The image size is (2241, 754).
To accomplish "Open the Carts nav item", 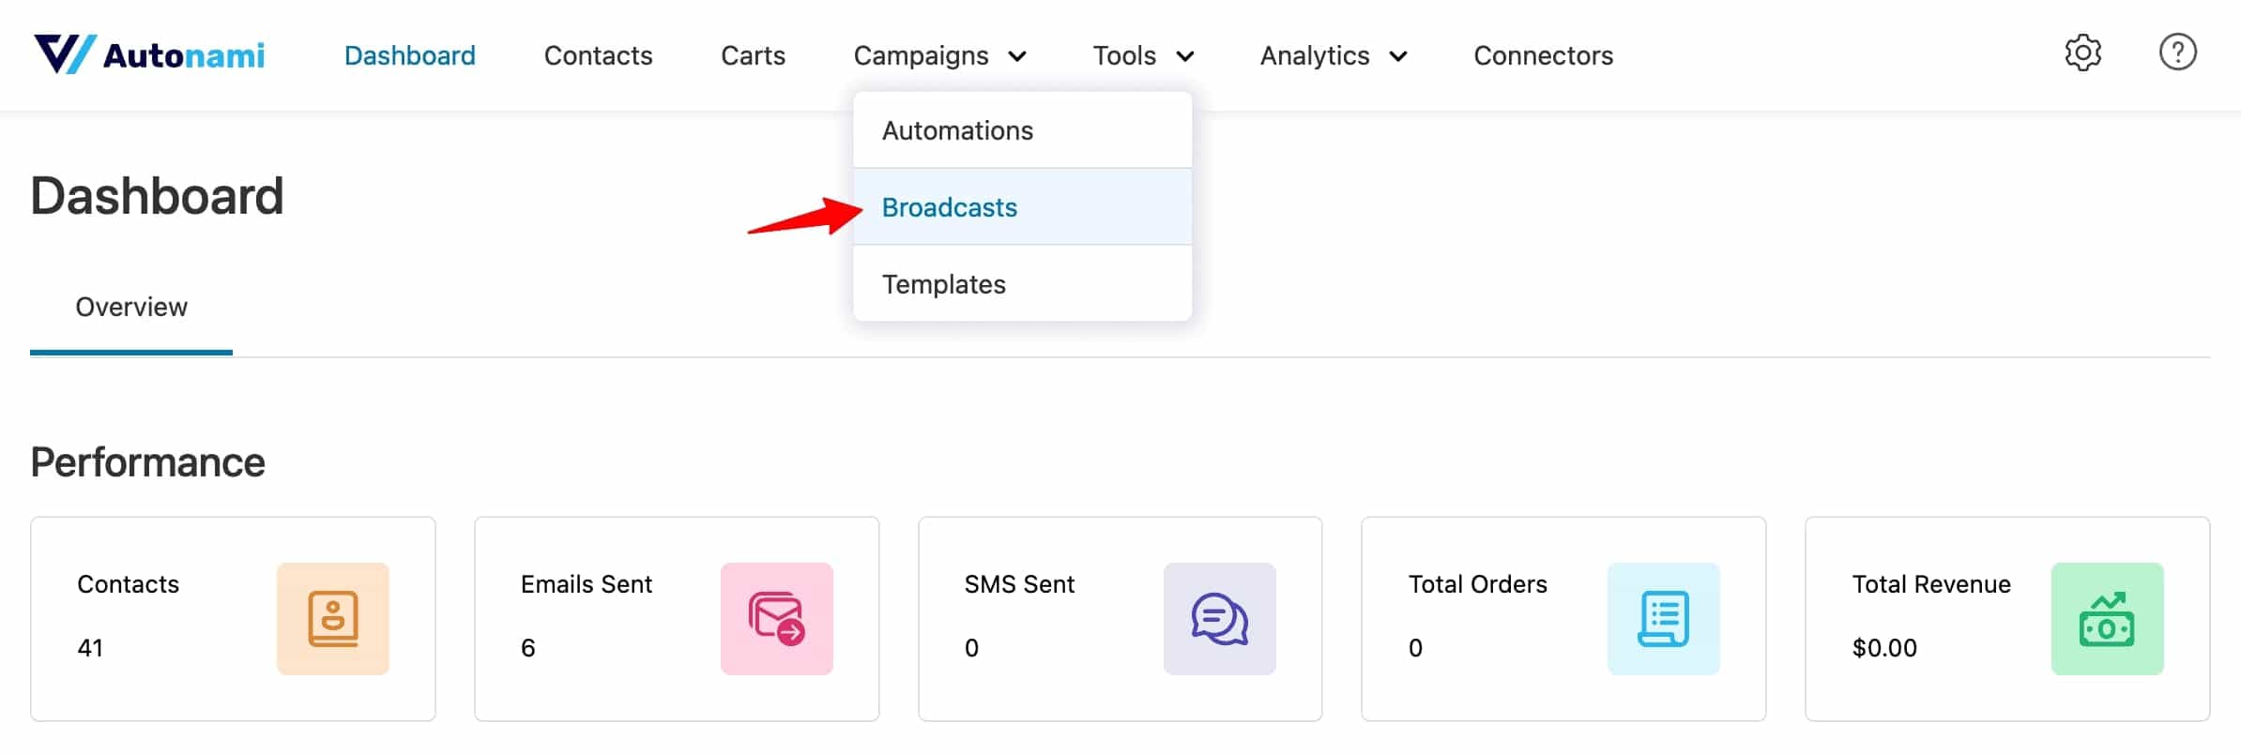I will 753,55.
